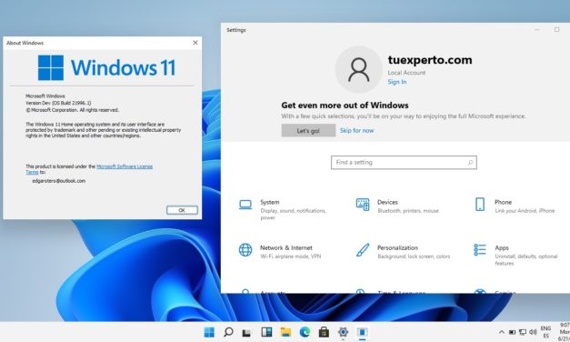Click the taskbar clock and date
The image size is (570, 342).
(x=565, y=332)
